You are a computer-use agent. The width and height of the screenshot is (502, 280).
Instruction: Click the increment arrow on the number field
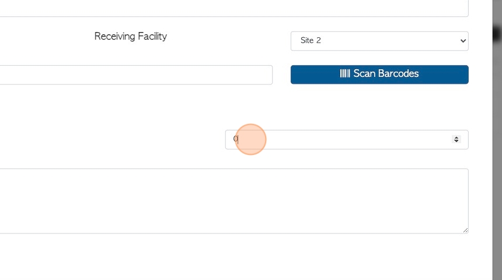(456, 137)
